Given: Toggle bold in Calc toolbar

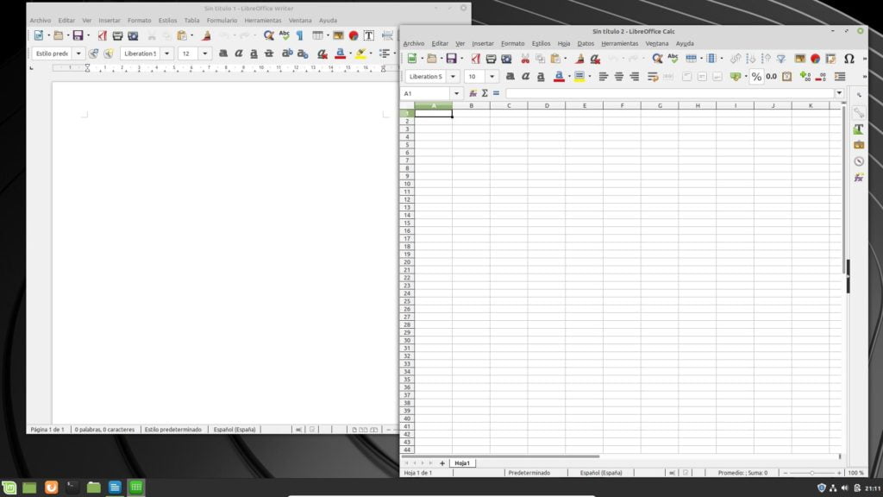Looking at the screenshot, I should pos(510,77).
